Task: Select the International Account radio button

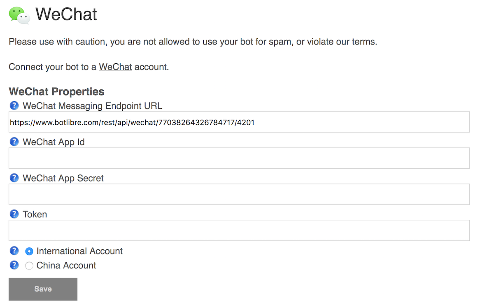Action: tap(29, 251)
